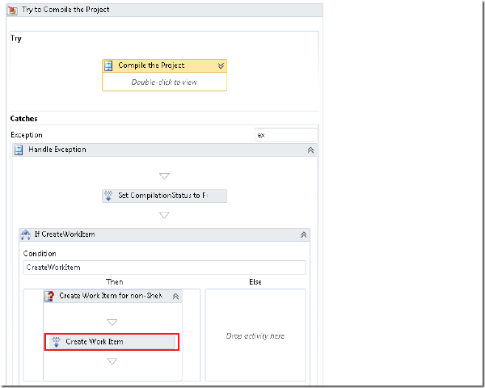Collapse the If CreateWorkItem activity
Image resolution: width=485 pixels, height=388 pixels.
pyautogui.click(x=303, y=235)
